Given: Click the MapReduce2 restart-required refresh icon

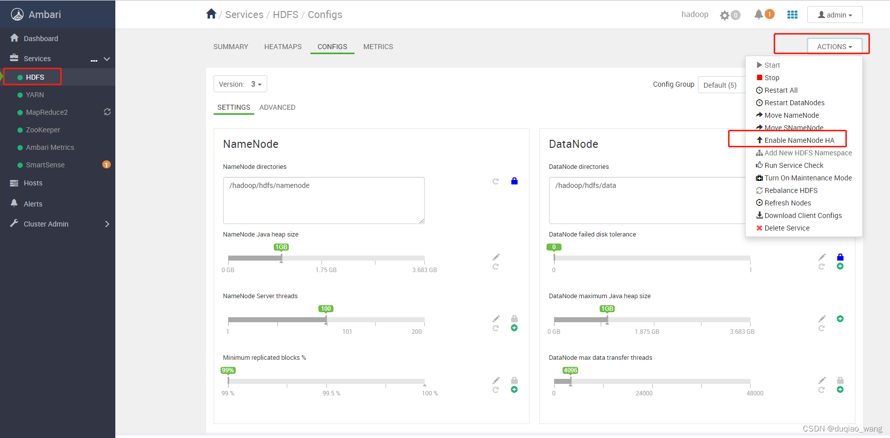Looking at the screenshot, I should coord(107,112).
